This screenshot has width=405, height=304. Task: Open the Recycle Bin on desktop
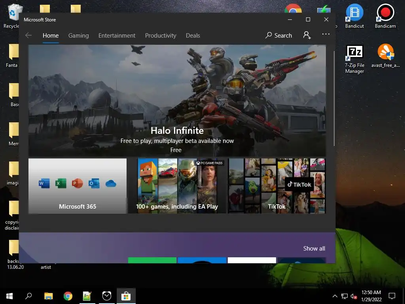click(11, 16)
